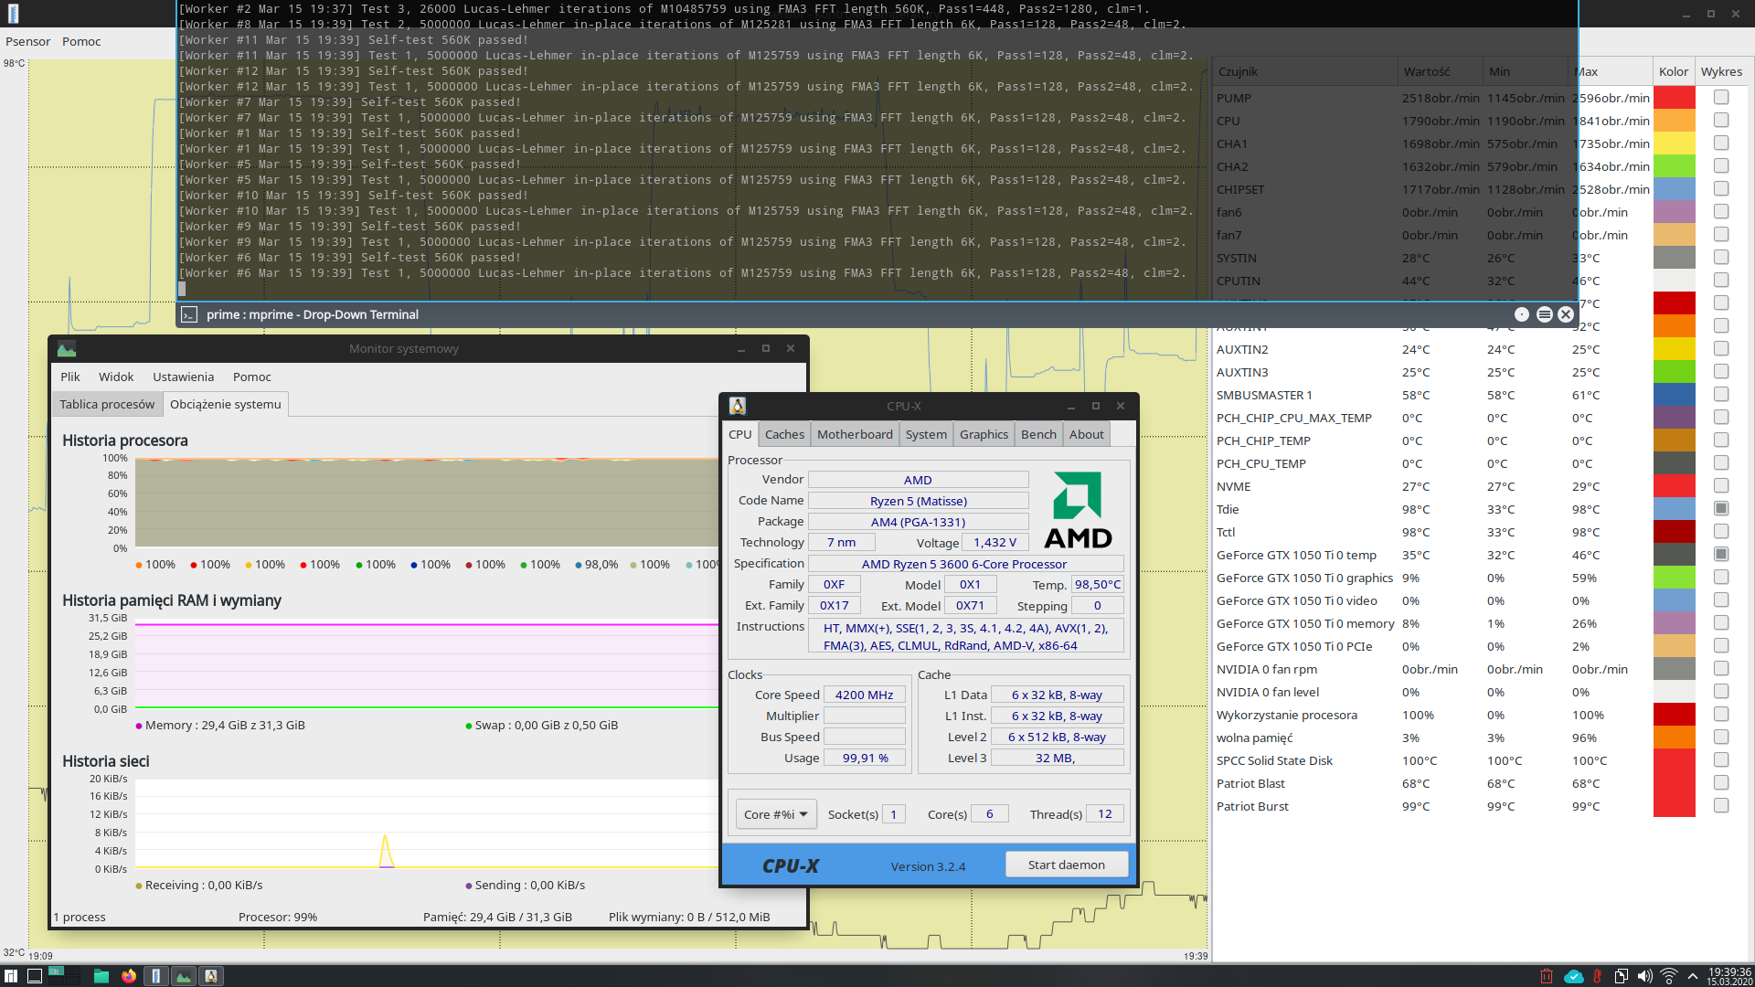Click the clock showing 19:39:36
This screenshot has width=1755, height=987.
(1729, 976)
